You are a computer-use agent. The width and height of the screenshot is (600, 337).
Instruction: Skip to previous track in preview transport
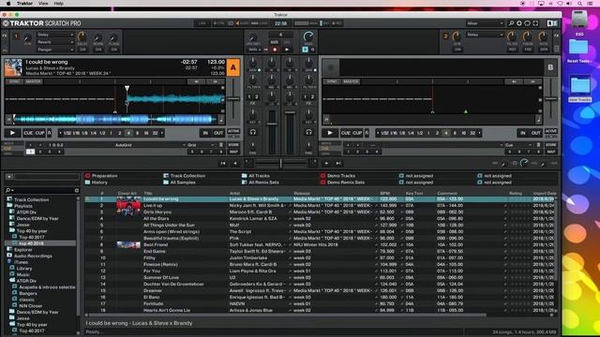click(223, 163)
